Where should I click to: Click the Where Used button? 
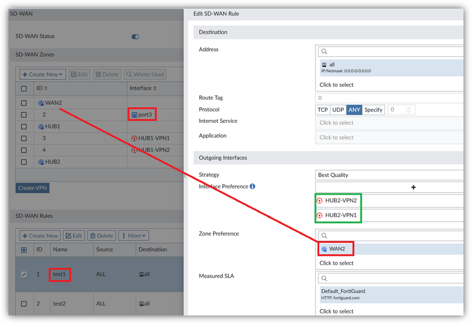145,74
